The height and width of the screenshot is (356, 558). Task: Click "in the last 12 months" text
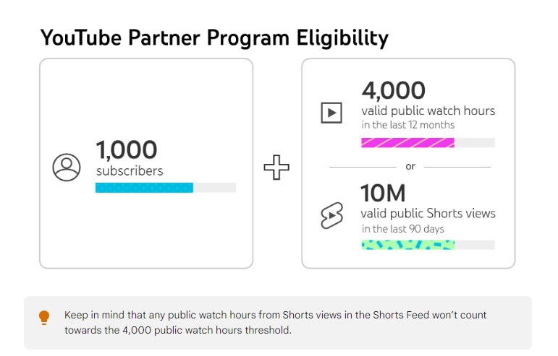tap(408, 125)
